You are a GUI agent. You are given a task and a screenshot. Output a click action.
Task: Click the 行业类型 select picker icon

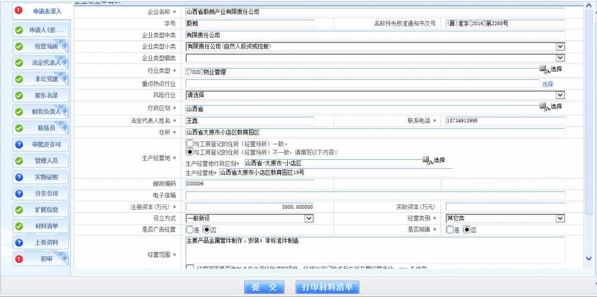coord(543,69)
